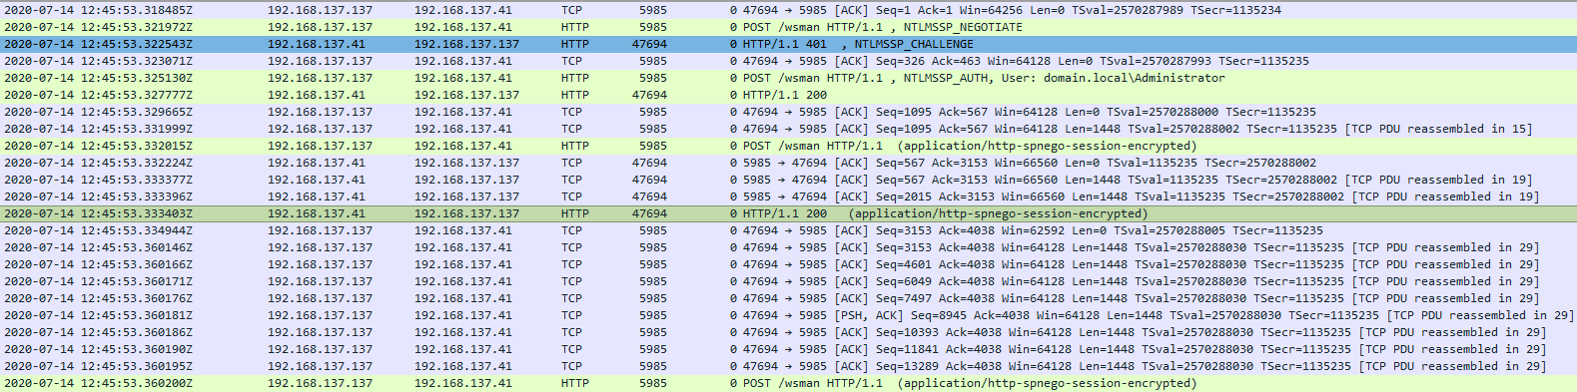
Task: Select the packet timestamped 12:45:53.329665Z
Action: [788, 112]
